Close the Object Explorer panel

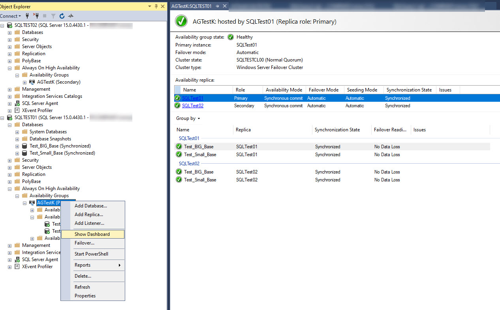pos(163,6)
